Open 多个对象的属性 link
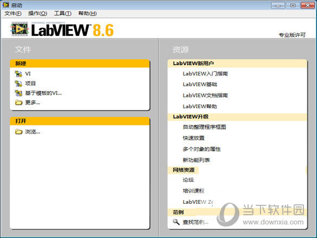The height and width of the screenshot is (238, 317). coord(202,149)
